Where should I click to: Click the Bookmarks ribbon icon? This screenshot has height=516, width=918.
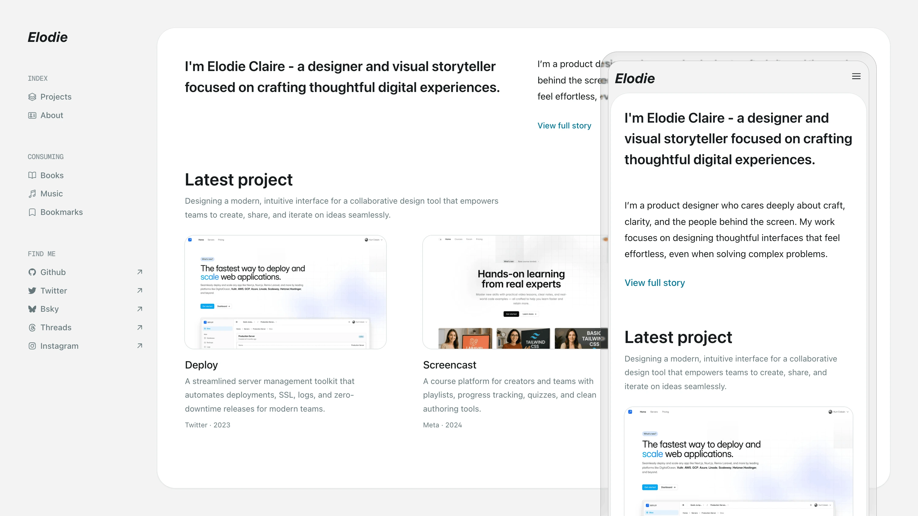pyautogui.click(x=32, y=212)
